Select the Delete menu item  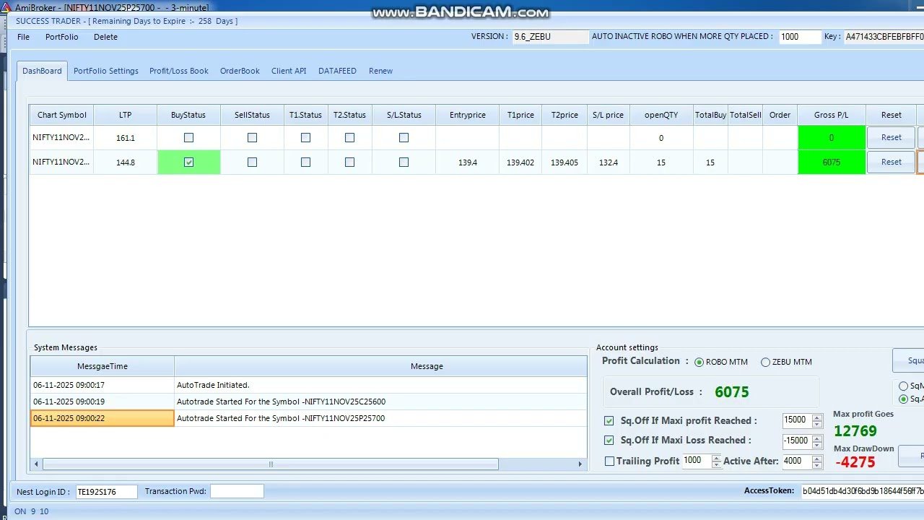click(x=105, y=37)
